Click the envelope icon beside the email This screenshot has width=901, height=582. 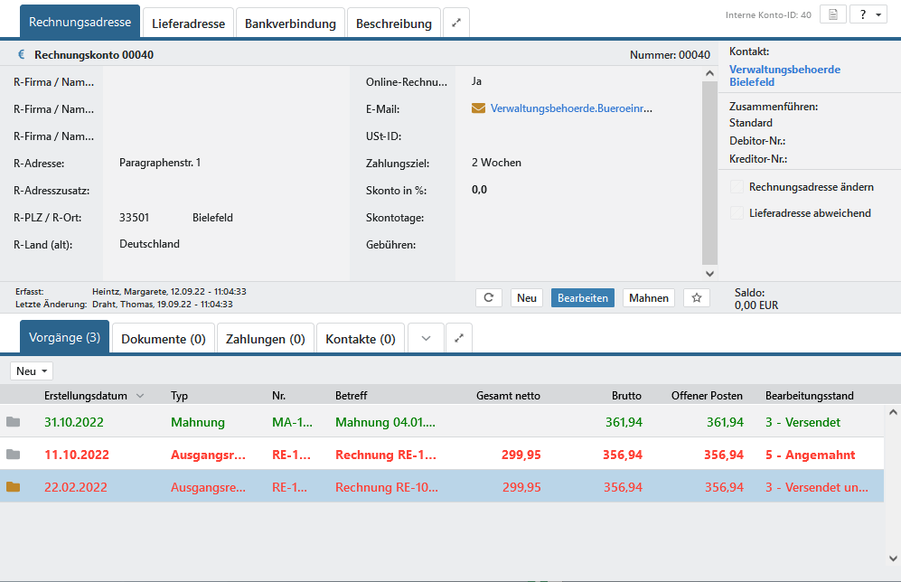point(479,108)
